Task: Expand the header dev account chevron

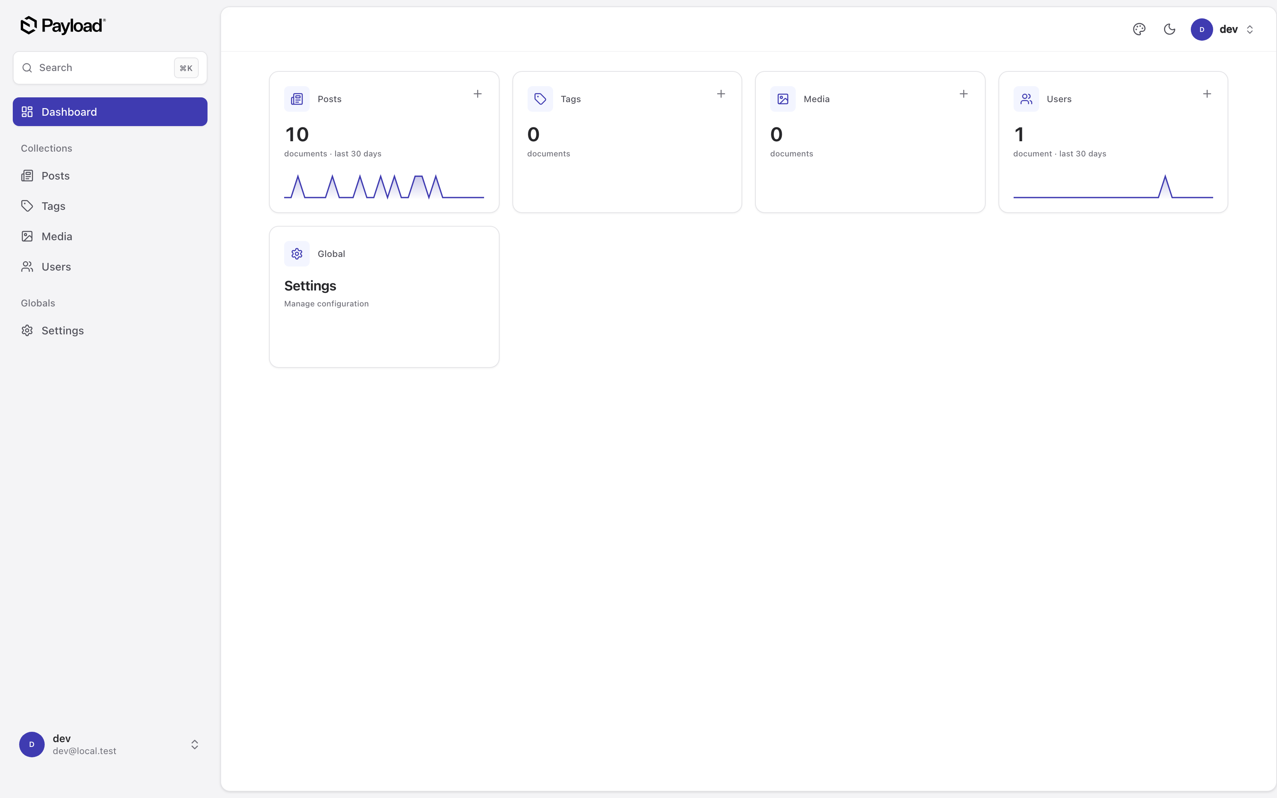Action: (x=1249, y=30)
